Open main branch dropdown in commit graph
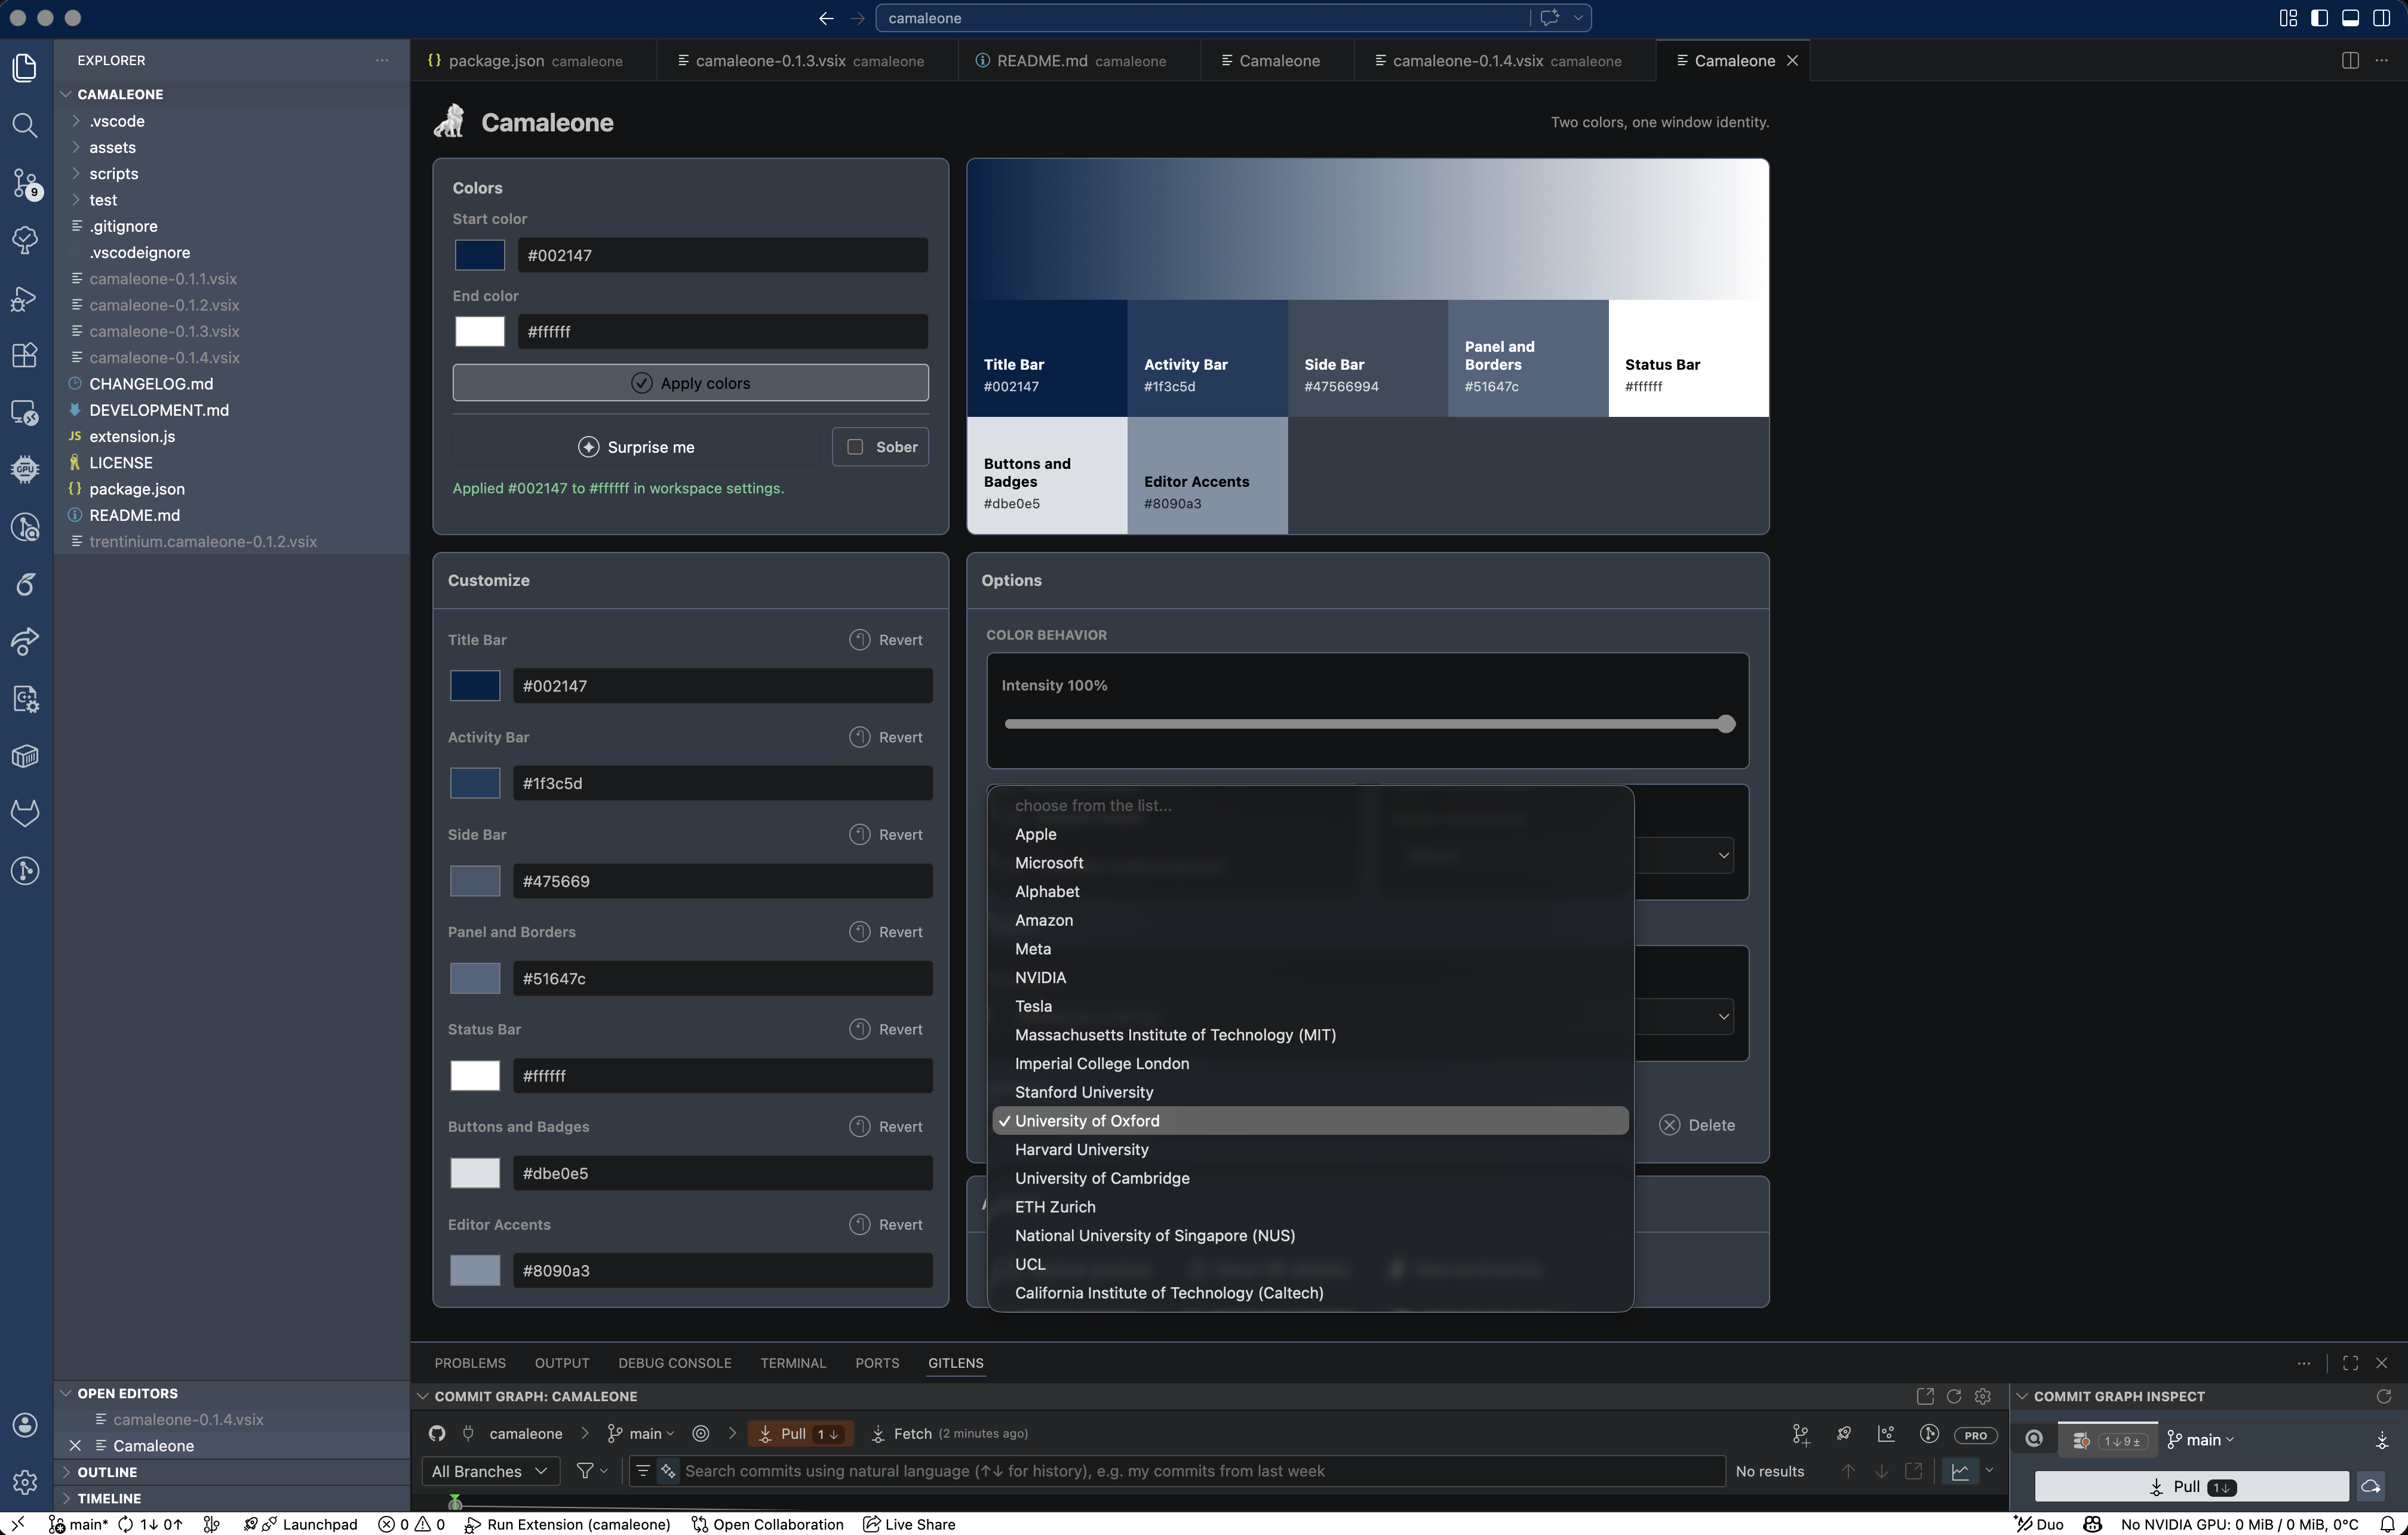Screen dimensions: 2408x1535 [x=642, y=1433]
